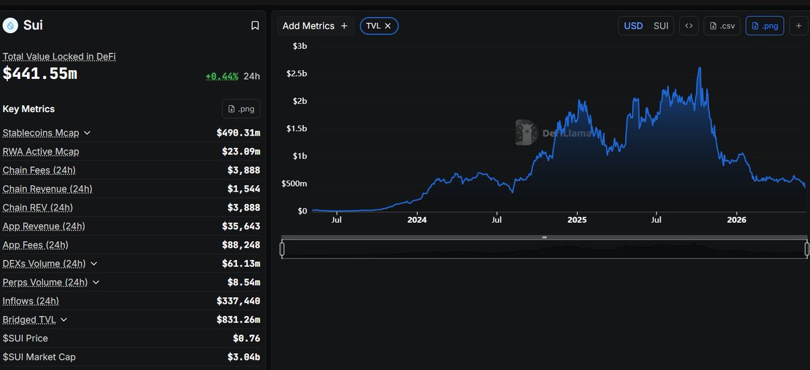This screenshot has height=370, width=810.
Task: Click the 2026 label on the x-axis
Action: pyautogui.click(x=736, y=219)
